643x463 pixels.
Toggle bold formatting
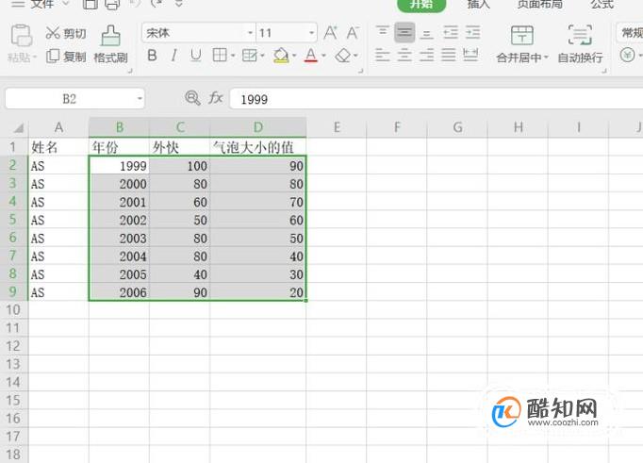coord(152,55)
